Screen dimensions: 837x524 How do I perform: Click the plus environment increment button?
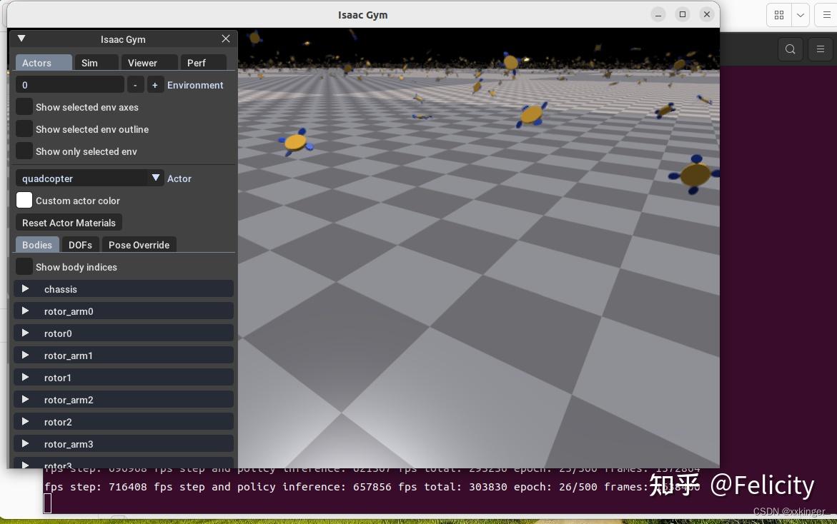(x=154, y=85)
